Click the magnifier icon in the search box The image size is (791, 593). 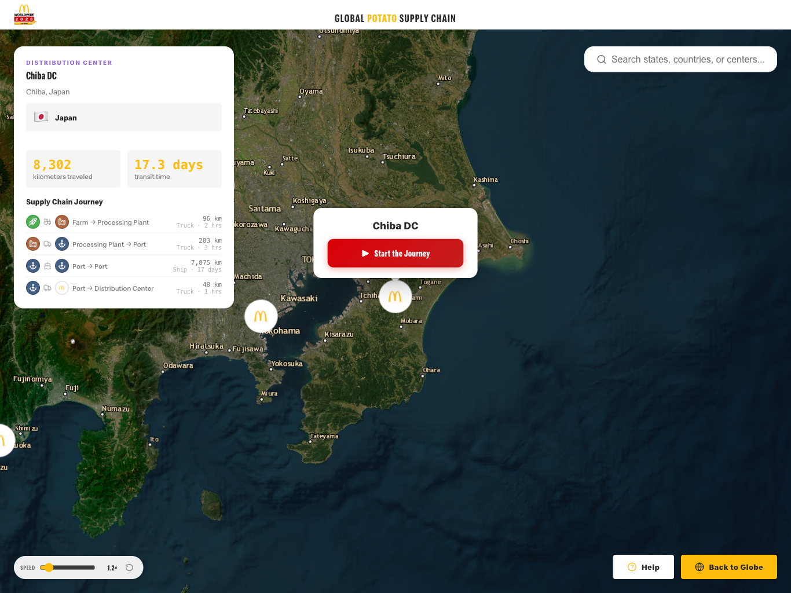click(602, 60)
